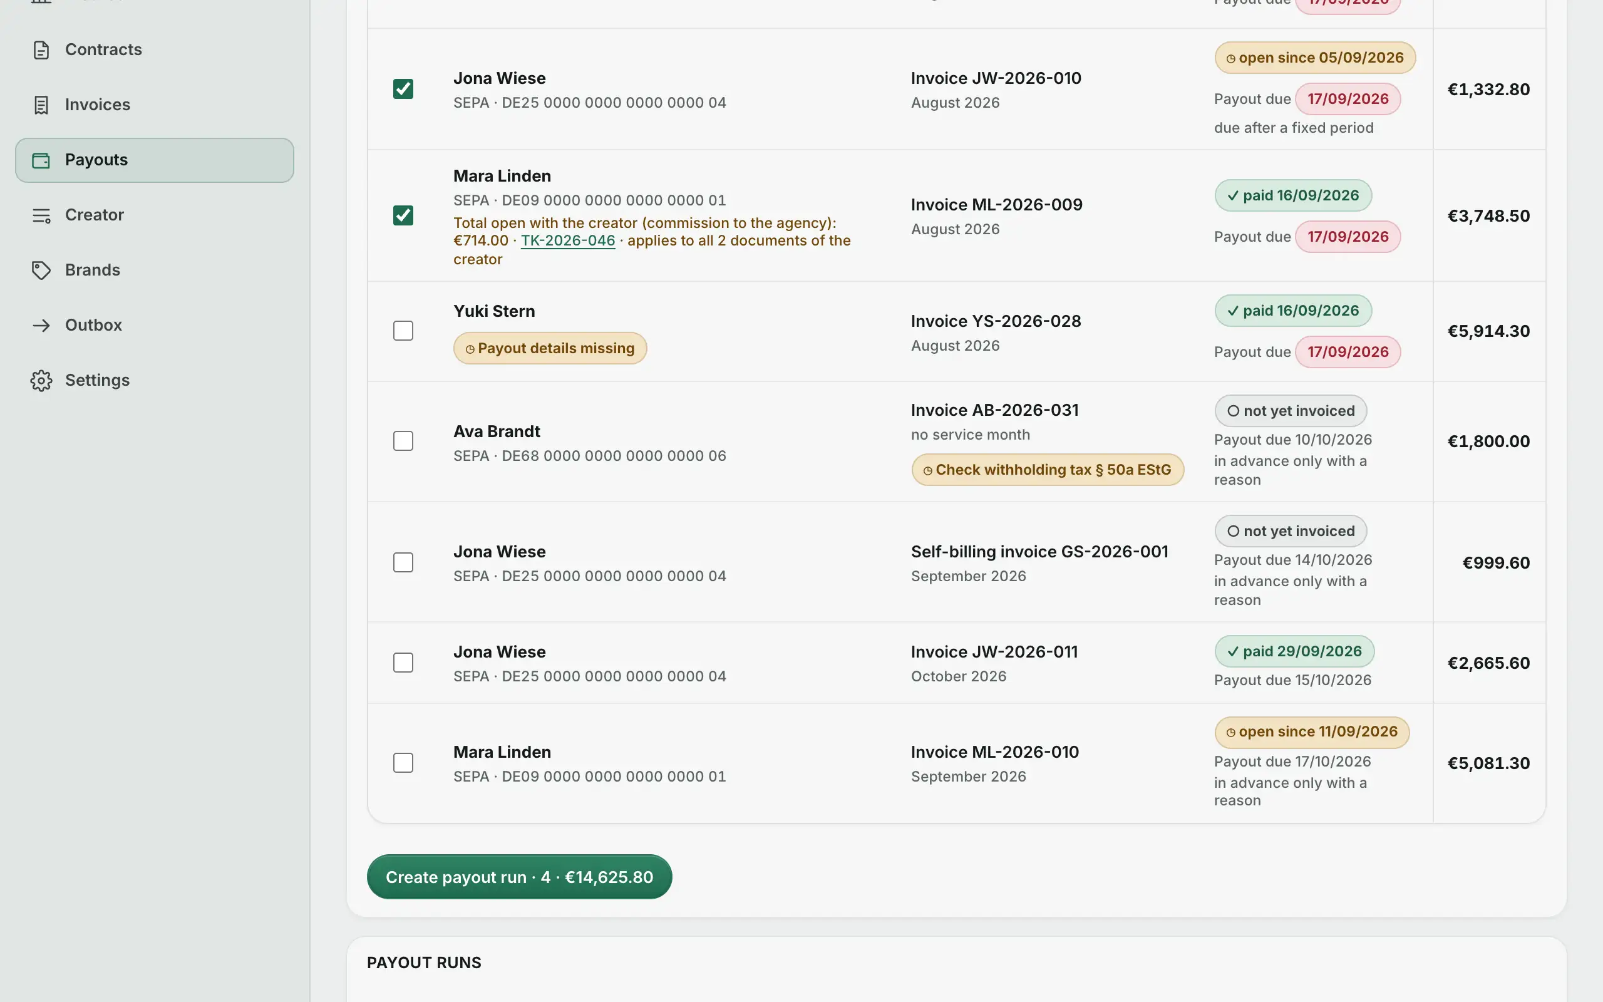
Task: Click the amount €2,665.60
Action: (x=1488, y=663)
